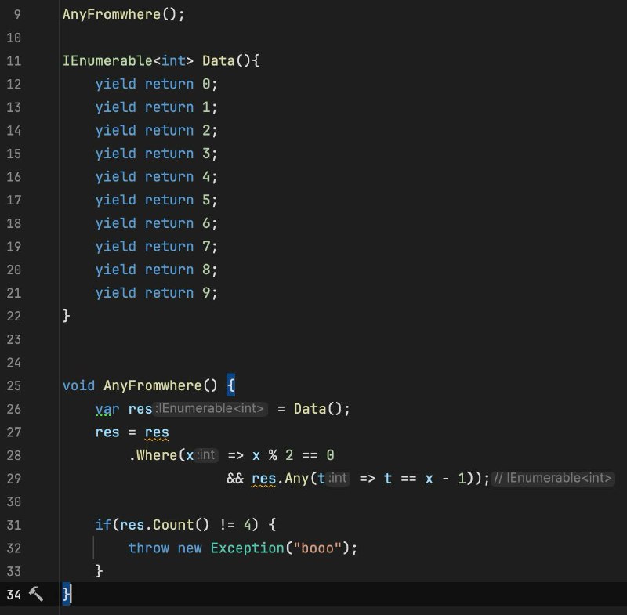Click the // IEnumerable<int> inlay hint on line 29
The image size is (627, 615).
(x=553, y=478)
